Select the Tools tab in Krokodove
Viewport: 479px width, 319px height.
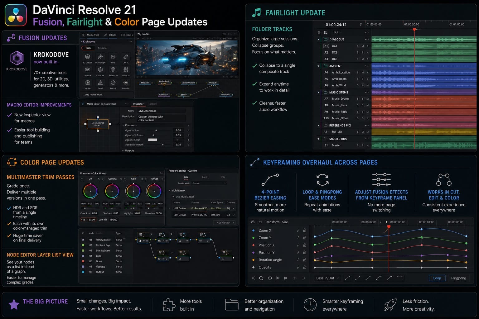88,48
